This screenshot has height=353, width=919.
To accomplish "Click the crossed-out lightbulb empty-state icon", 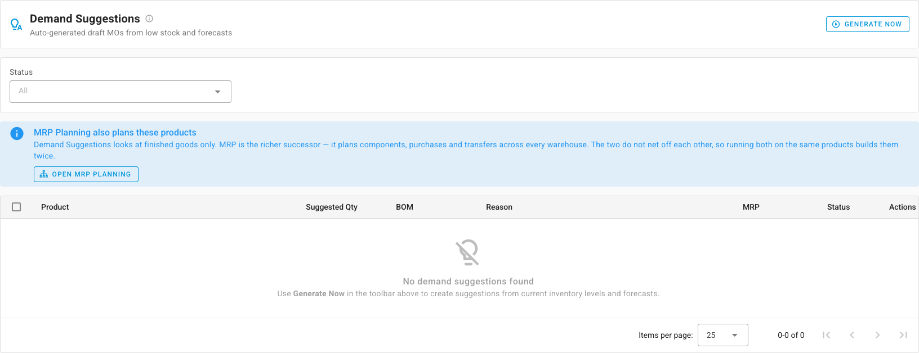I will pyautogui.click(x=468, y=252).
